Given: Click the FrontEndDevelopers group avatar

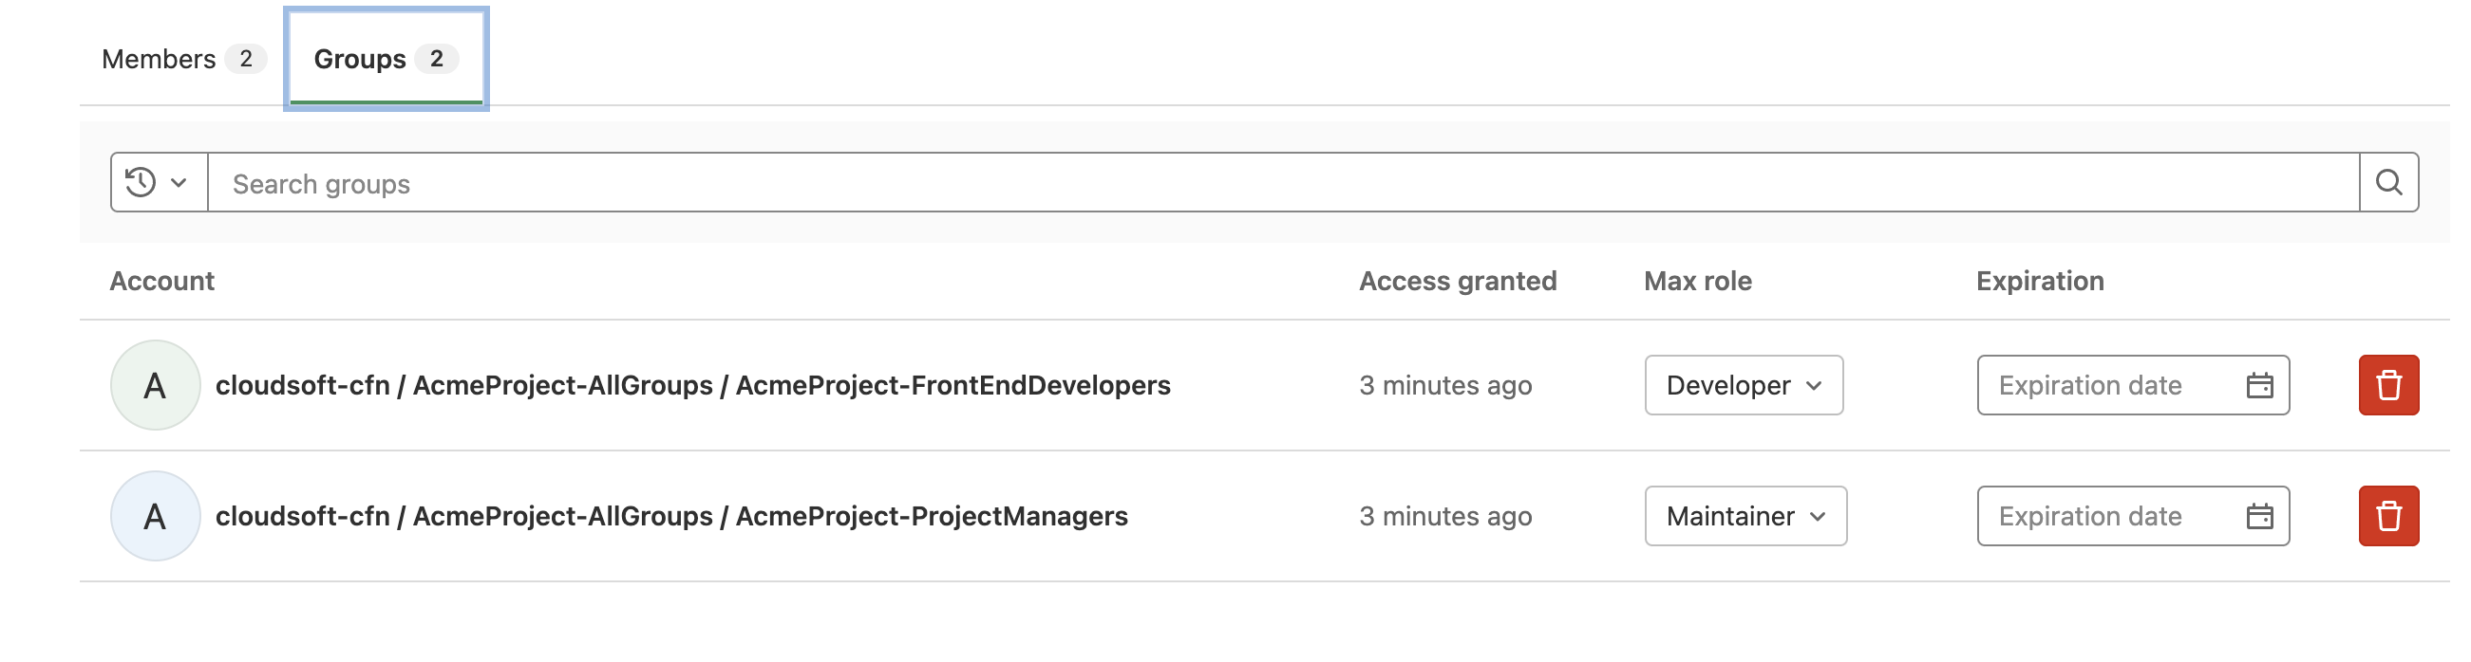Looking at the screenshot, I should coord(156,385).
